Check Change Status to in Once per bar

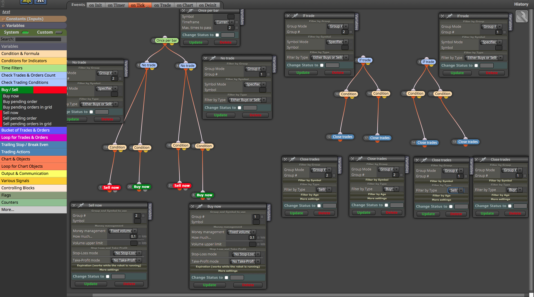coord(217,35)
